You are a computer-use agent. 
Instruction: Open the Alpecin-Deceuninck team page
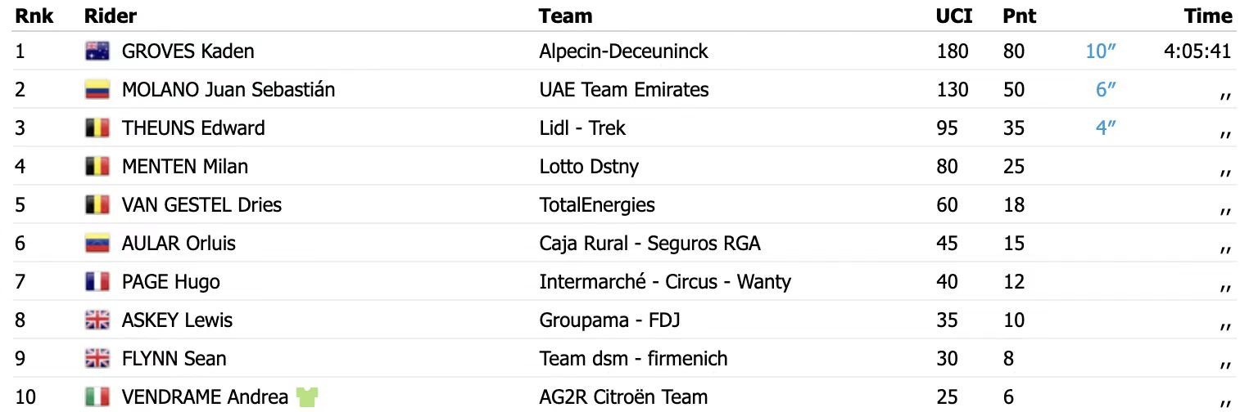(623, 51)
